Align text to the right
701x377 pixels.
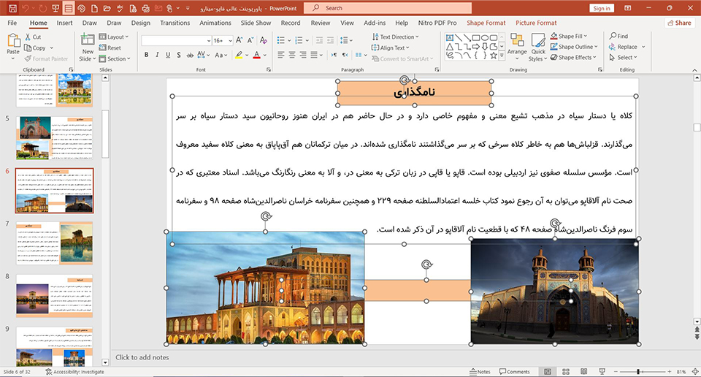click(302, 55)
